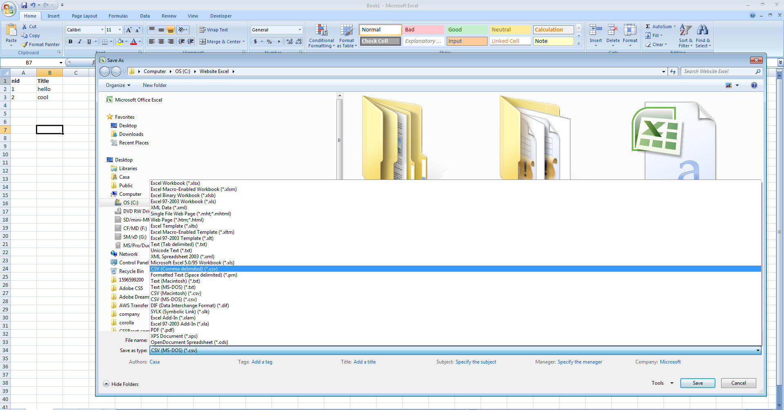Open Sort & Filter menu

tap(686, 36)
